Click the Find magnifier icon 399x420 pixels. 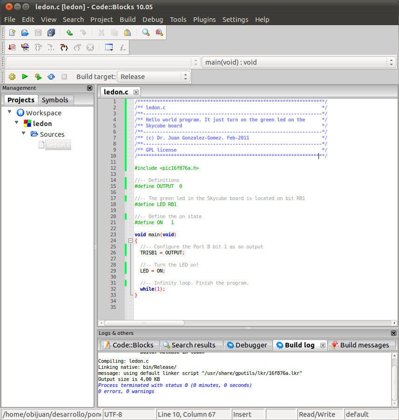pos(146,33)
